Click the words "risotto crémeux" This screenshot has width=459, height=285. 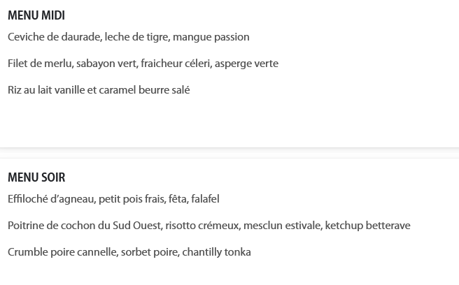(202, 226)
